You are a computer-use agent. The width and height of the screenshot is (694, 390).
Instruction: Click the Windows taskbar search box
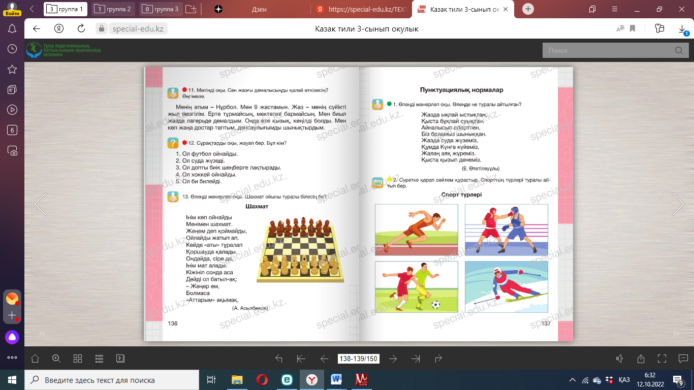[112, 380]
